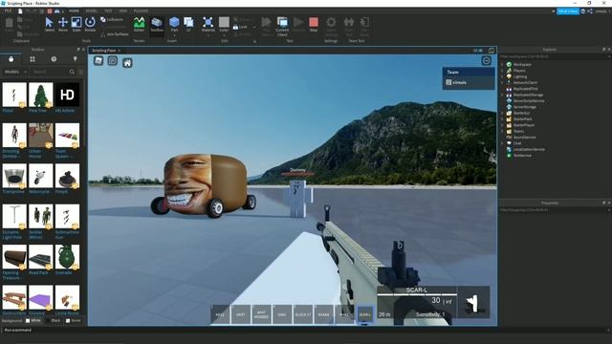Switch to the MODEL ribbon tab

(92, 11)
